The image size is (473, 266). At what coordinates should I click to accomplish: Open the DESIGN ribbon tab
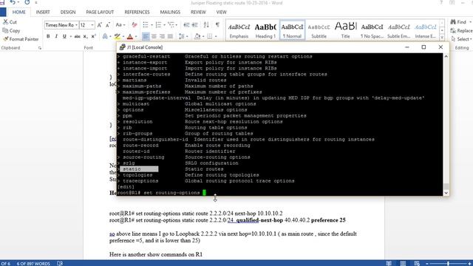coord(68,12)
